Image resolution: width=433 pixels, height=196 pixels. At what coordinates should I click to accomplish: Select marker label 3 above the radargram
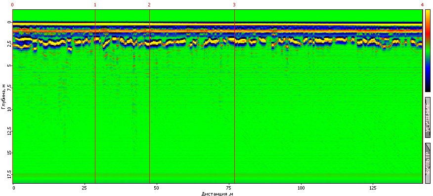234,5
